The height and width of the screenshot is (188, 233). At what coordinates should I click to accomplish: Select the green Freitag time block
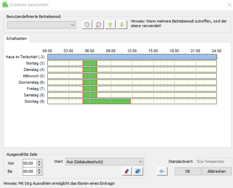point(90,89)
